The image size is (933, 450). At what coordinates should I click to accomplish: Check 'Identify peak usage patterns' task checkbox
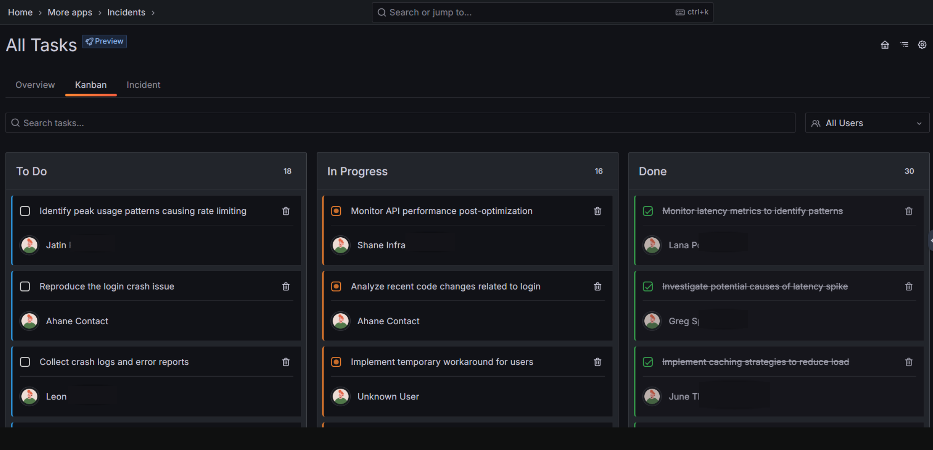click(25, 211)
